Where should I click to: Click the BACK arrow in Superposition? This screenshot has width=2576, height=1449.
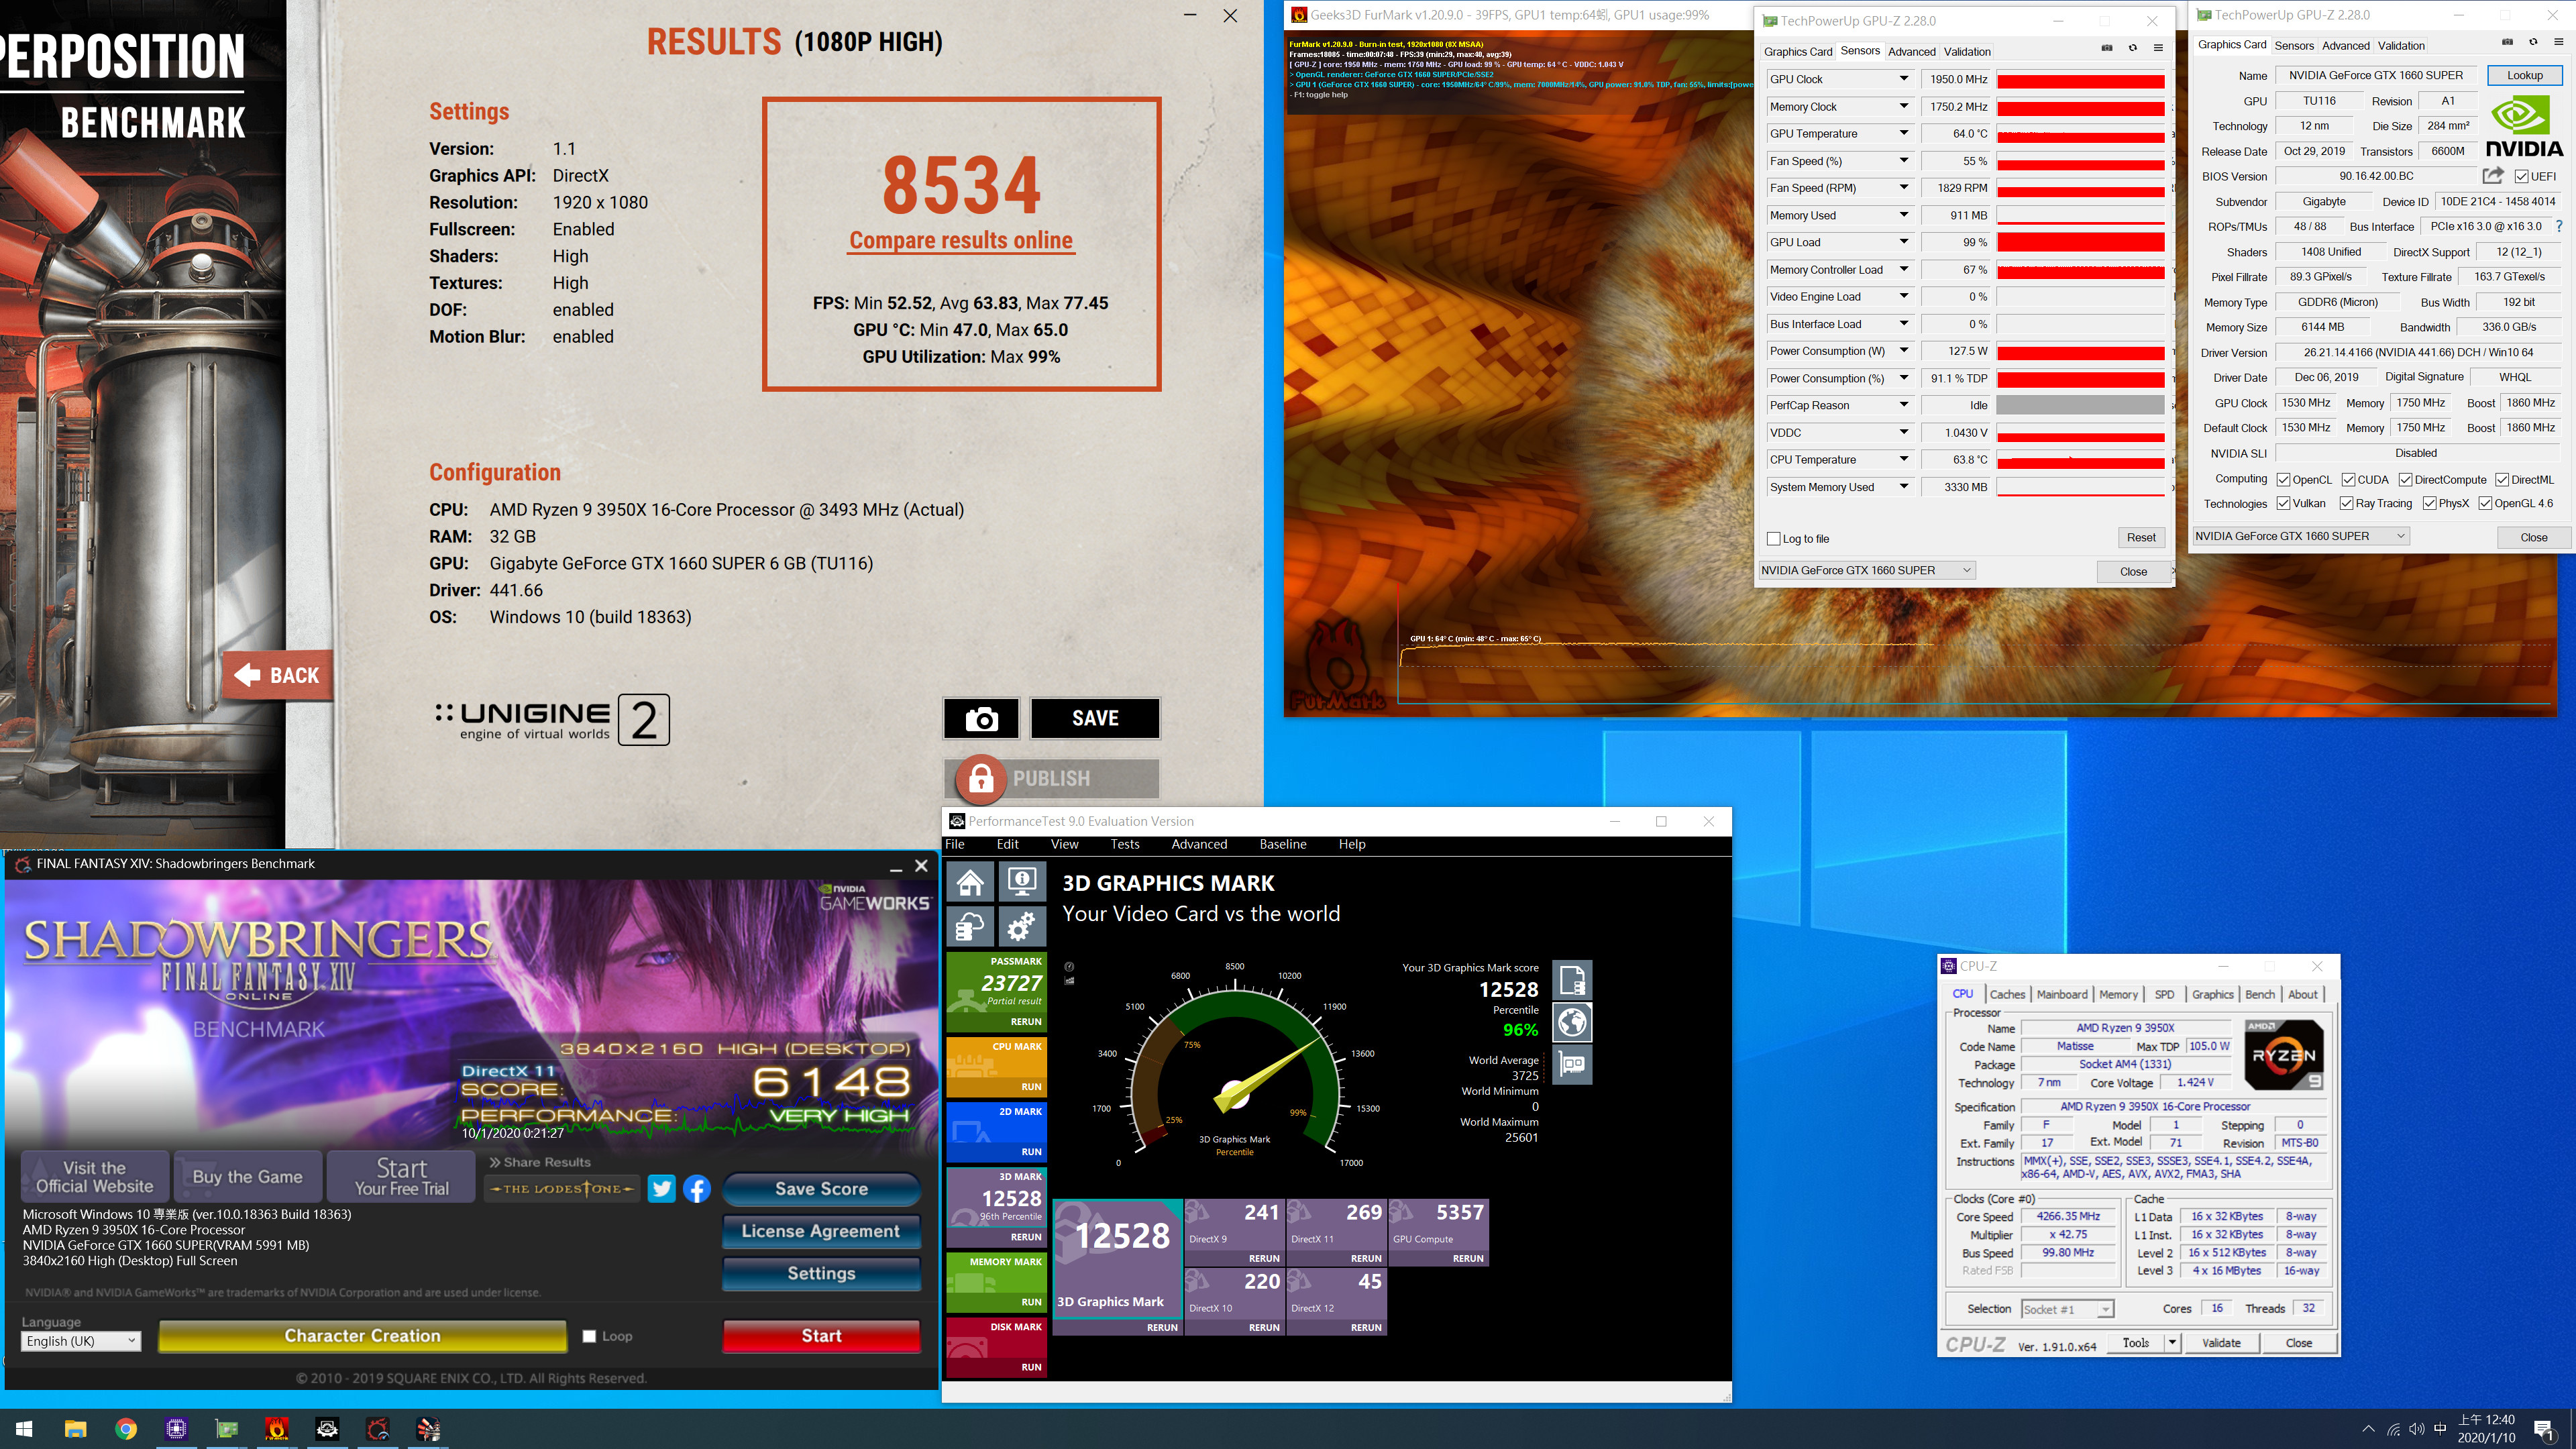click(277, 676)
